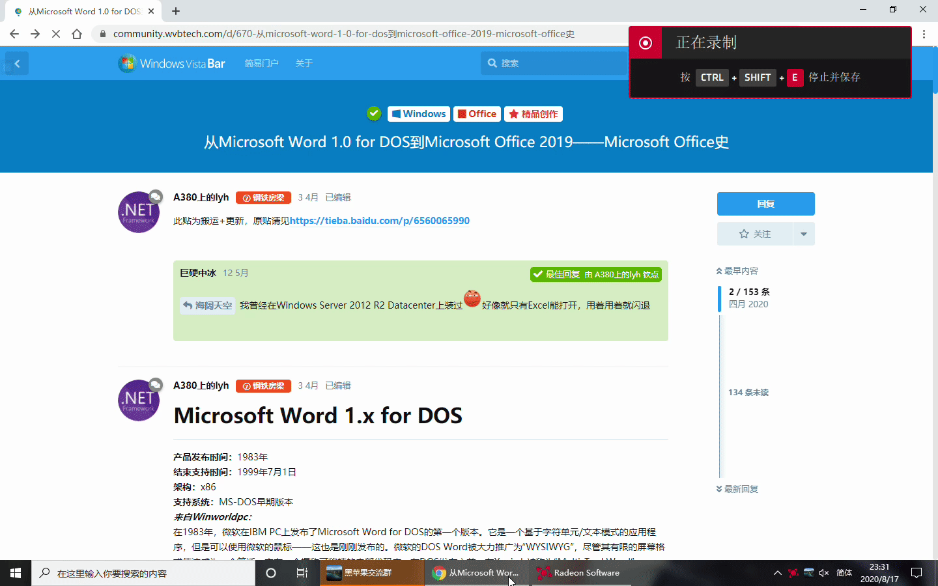The width and height of the screenshot is (938, 586).
Task: Click the padlock site info icon
Action: pyautogui.click(x=102, y=34)
